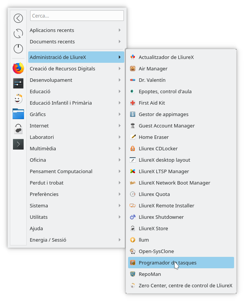This screenshot has height=301, width=244.
Task: Expand Desenvolupament submenu arrow
Action: tap(120, 80)
